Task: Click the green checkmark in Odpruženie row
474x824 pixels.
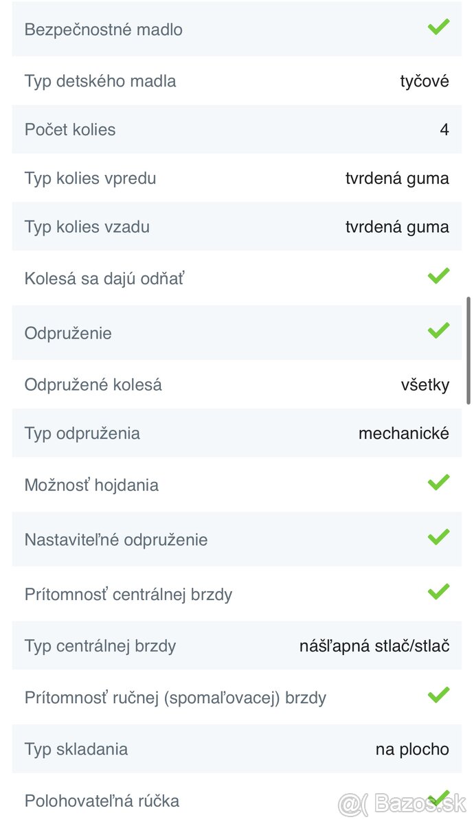Action: coord(438,331)
